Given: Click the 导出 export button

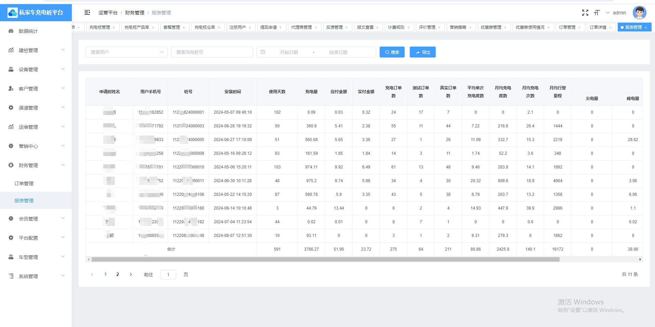Looking at the screenshot, I should pos(423,52).
